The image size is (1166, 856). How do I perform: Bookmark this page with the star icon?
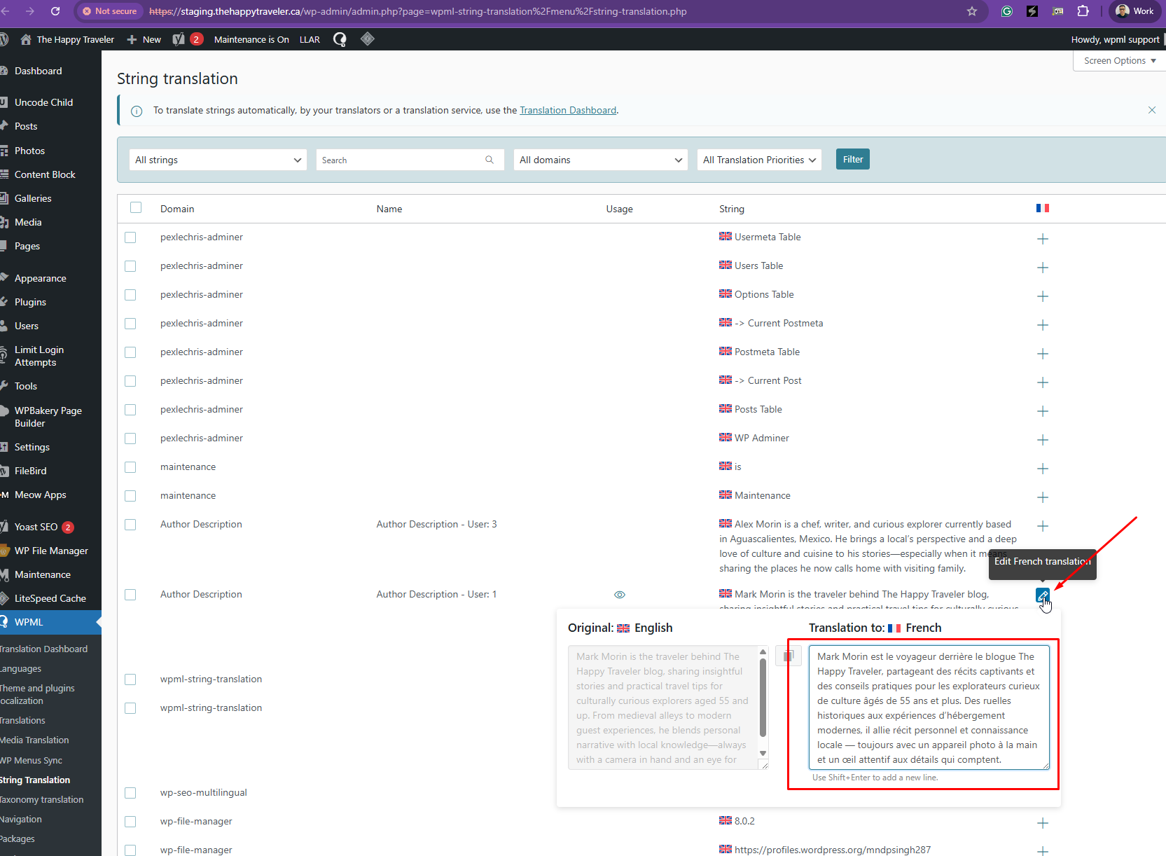coord(972,11)
